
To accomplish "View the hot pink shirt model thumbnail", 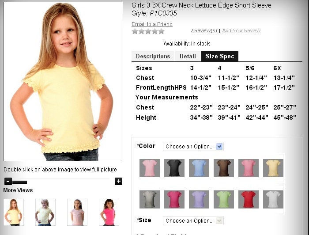I will click(109, 212).
